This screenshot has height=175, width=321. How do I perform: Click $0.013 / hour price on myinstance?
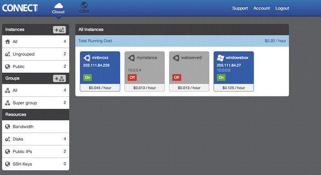(144, 87)
